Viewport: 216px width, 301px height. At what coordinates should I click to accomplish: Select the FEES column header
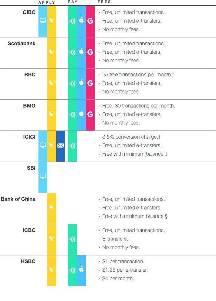pyautogui.click(x=104, y=2)
